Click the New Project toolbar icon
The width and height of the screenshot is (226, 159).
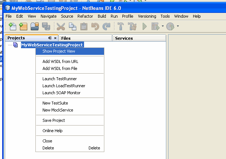coord(23,26)
